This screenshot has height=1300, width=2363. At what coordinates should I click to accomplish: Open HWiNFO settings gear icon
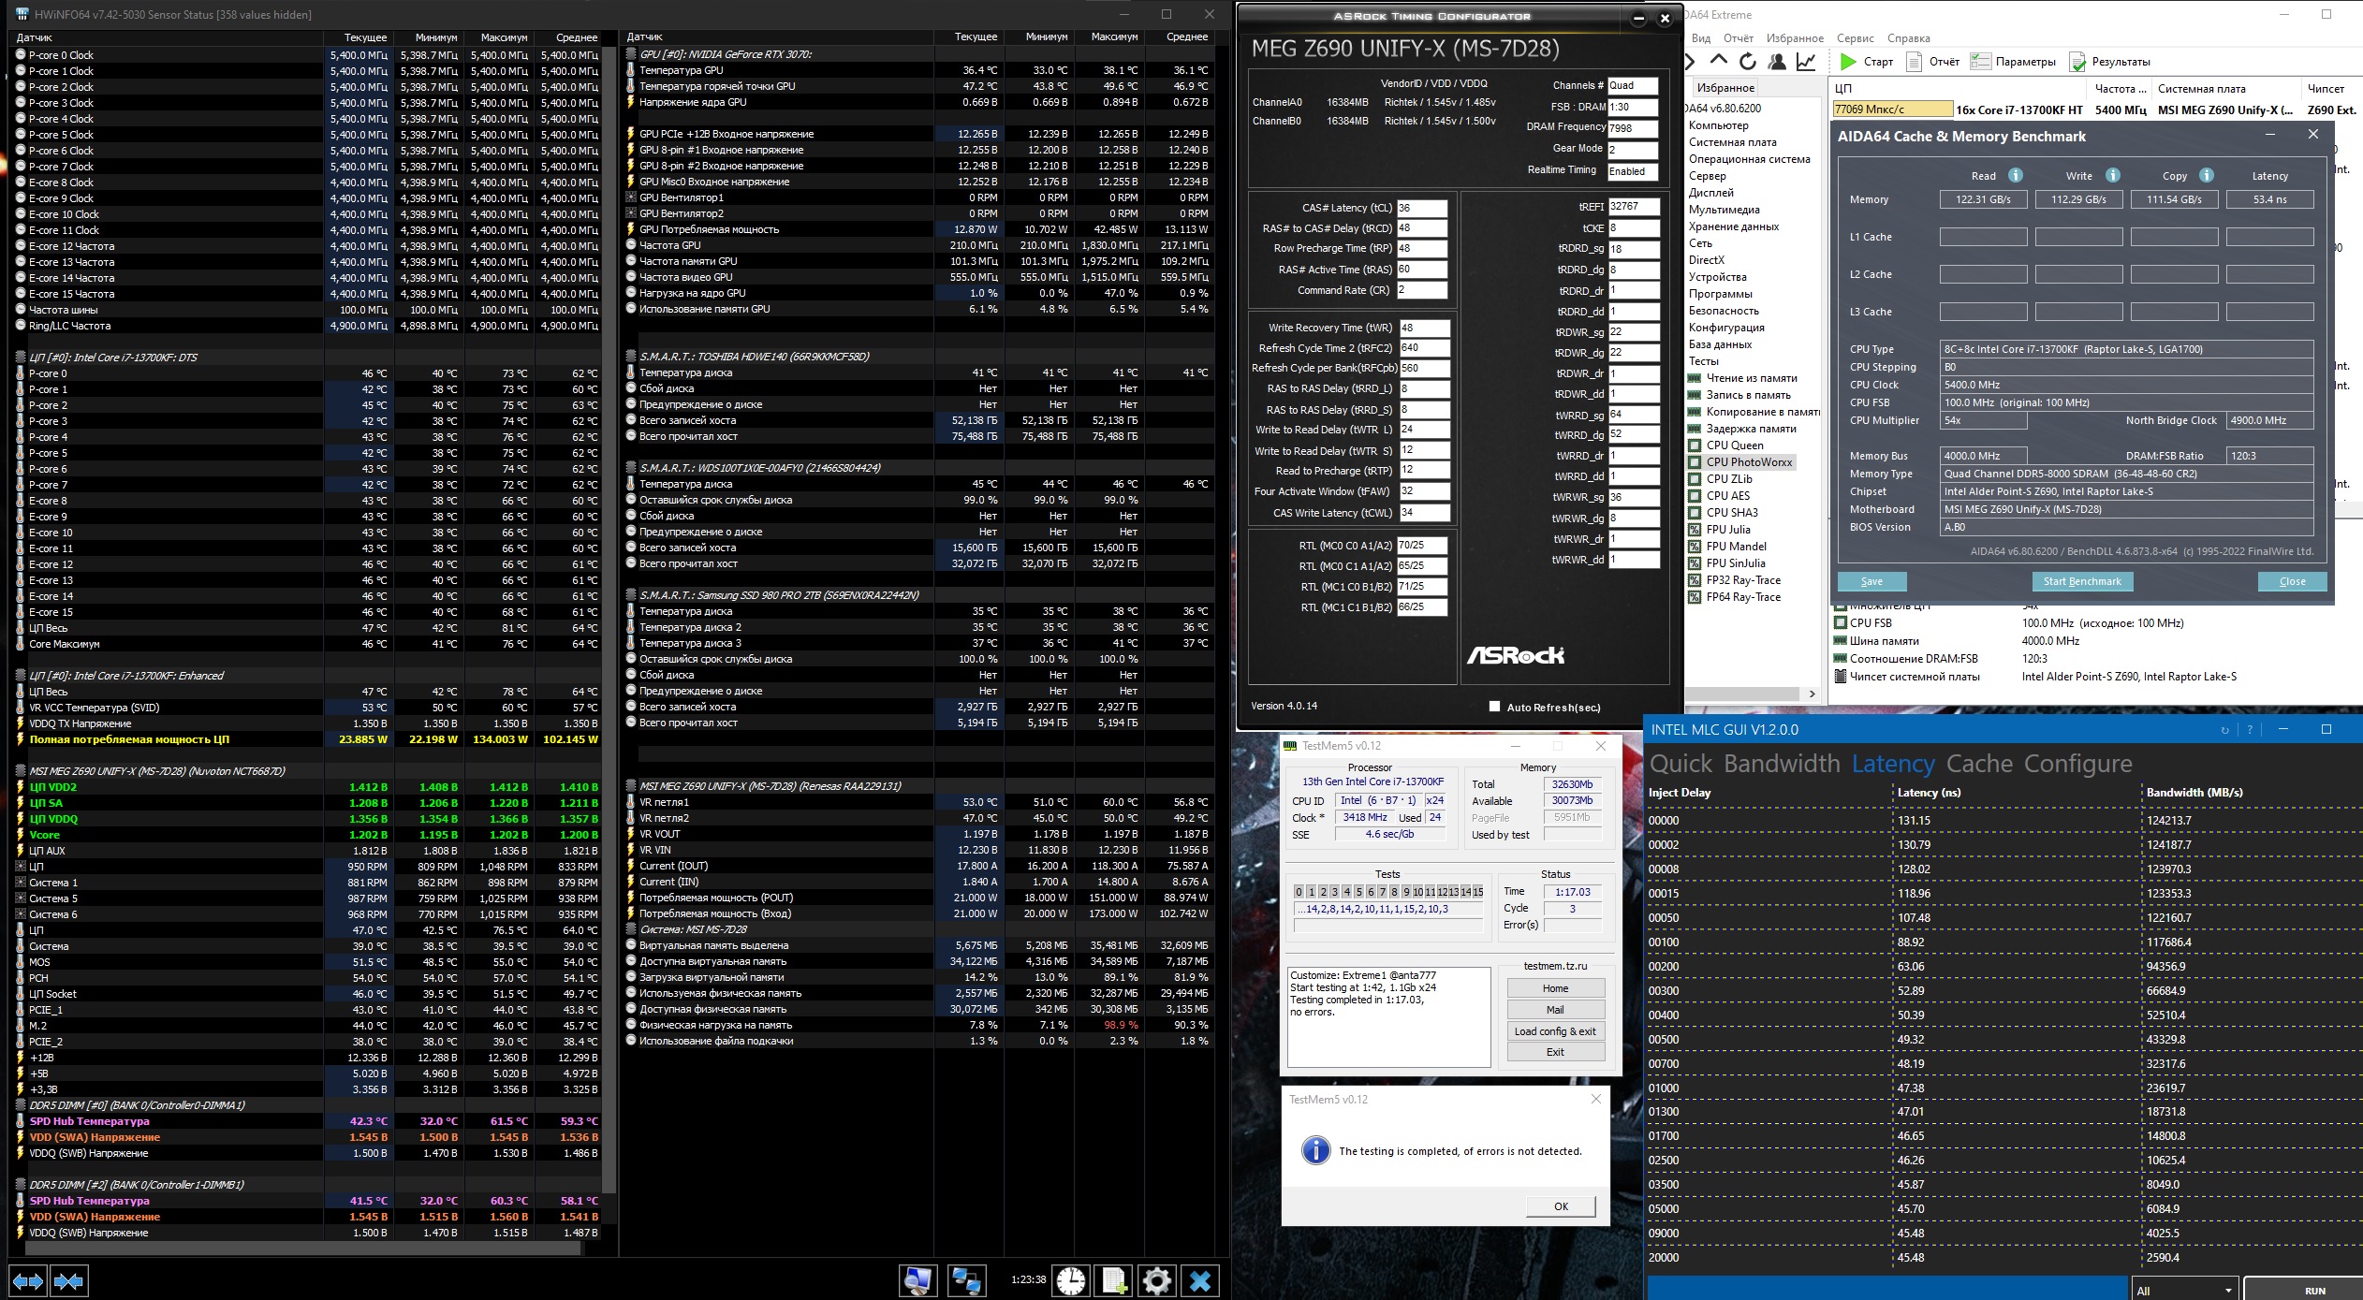coord(1156,1281)
